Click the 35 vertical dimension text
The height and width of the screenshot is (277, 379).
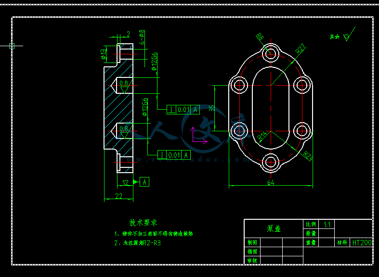(x=212, y=109)
